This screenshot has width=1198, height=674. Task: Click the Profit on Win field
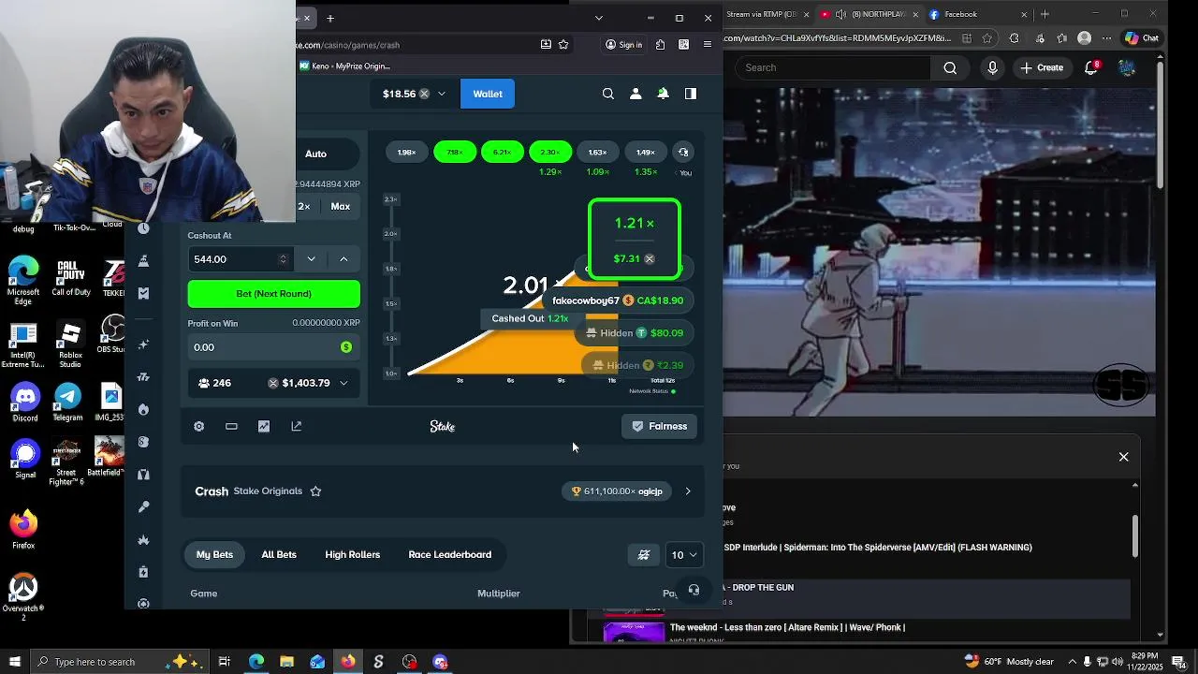(x=273, y=347)
